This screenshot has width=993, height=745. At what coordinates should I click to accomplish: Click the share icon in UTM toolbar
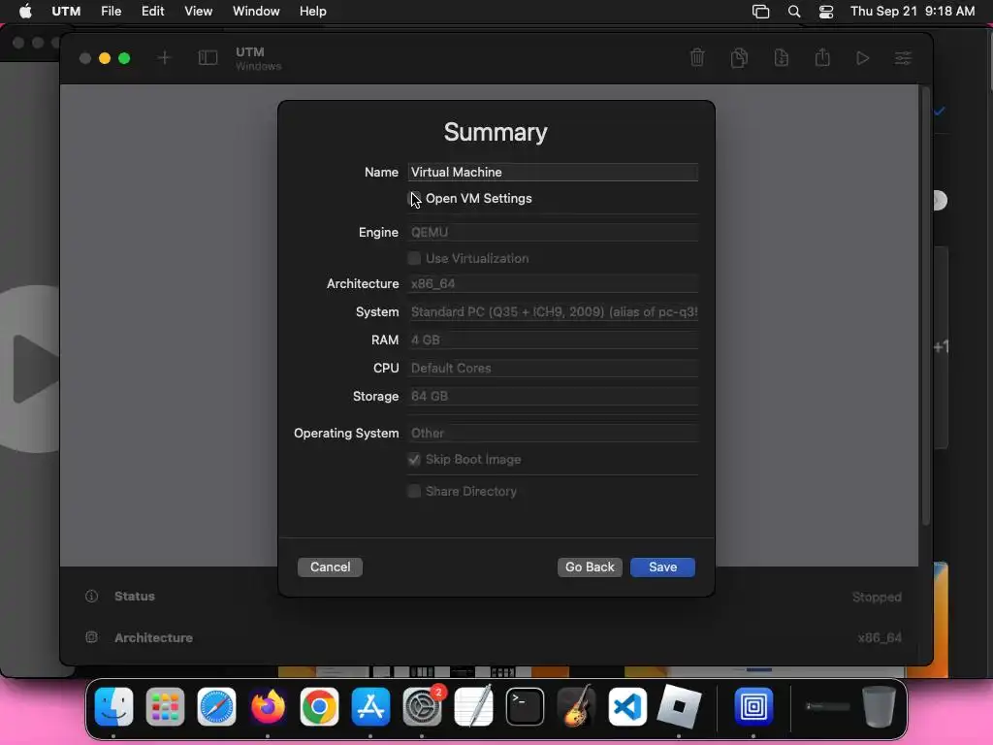(822, 57)
